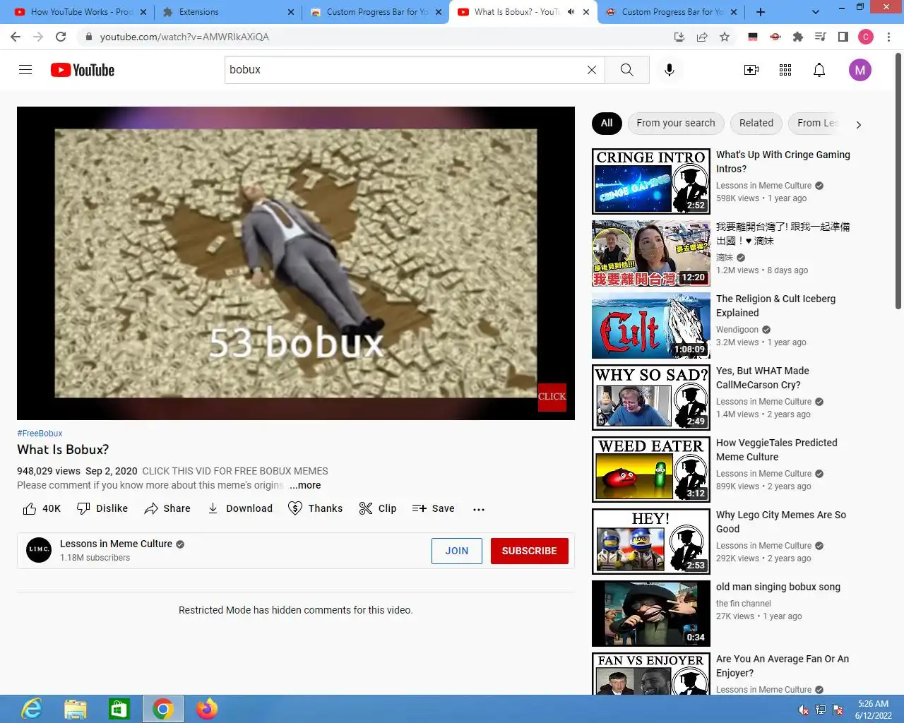
Task: Open Chrome side panel icon
Action: 843,37
